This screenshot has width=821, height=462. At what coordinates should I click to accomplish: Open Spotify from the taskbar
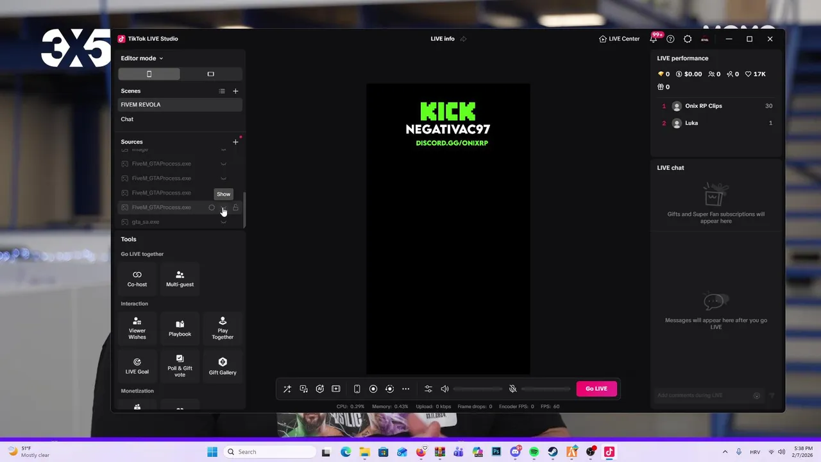tap(534, 452)
